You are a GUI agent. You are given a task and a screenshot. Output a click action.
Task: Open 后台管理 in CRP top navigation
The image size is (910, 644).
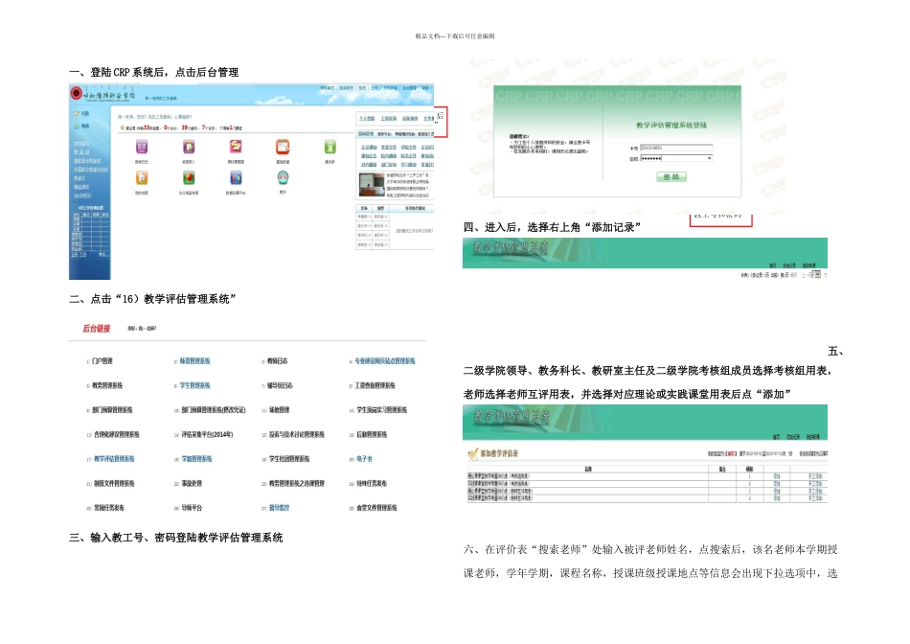tap(410, 88)
